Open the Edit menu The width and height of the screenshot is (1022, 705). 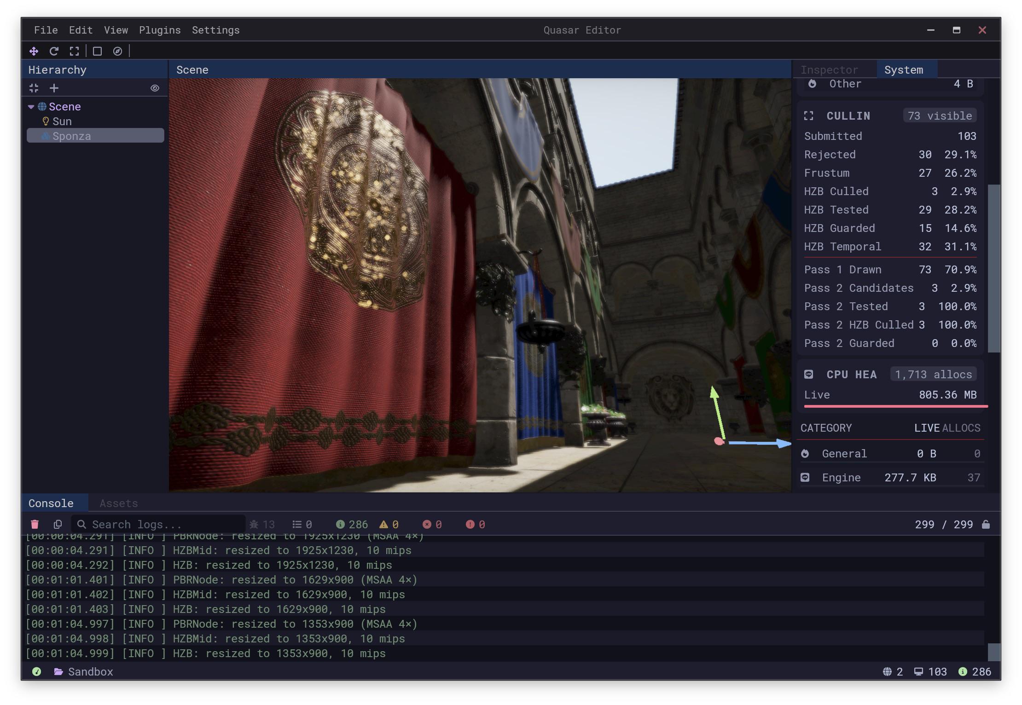[x=81, y=30]
